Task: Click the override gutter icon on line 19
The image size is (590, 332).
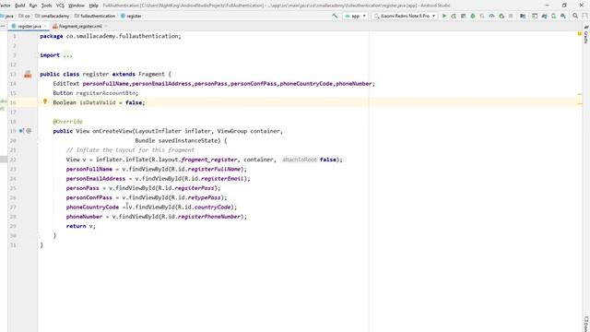Action: [x=21, y=131]
